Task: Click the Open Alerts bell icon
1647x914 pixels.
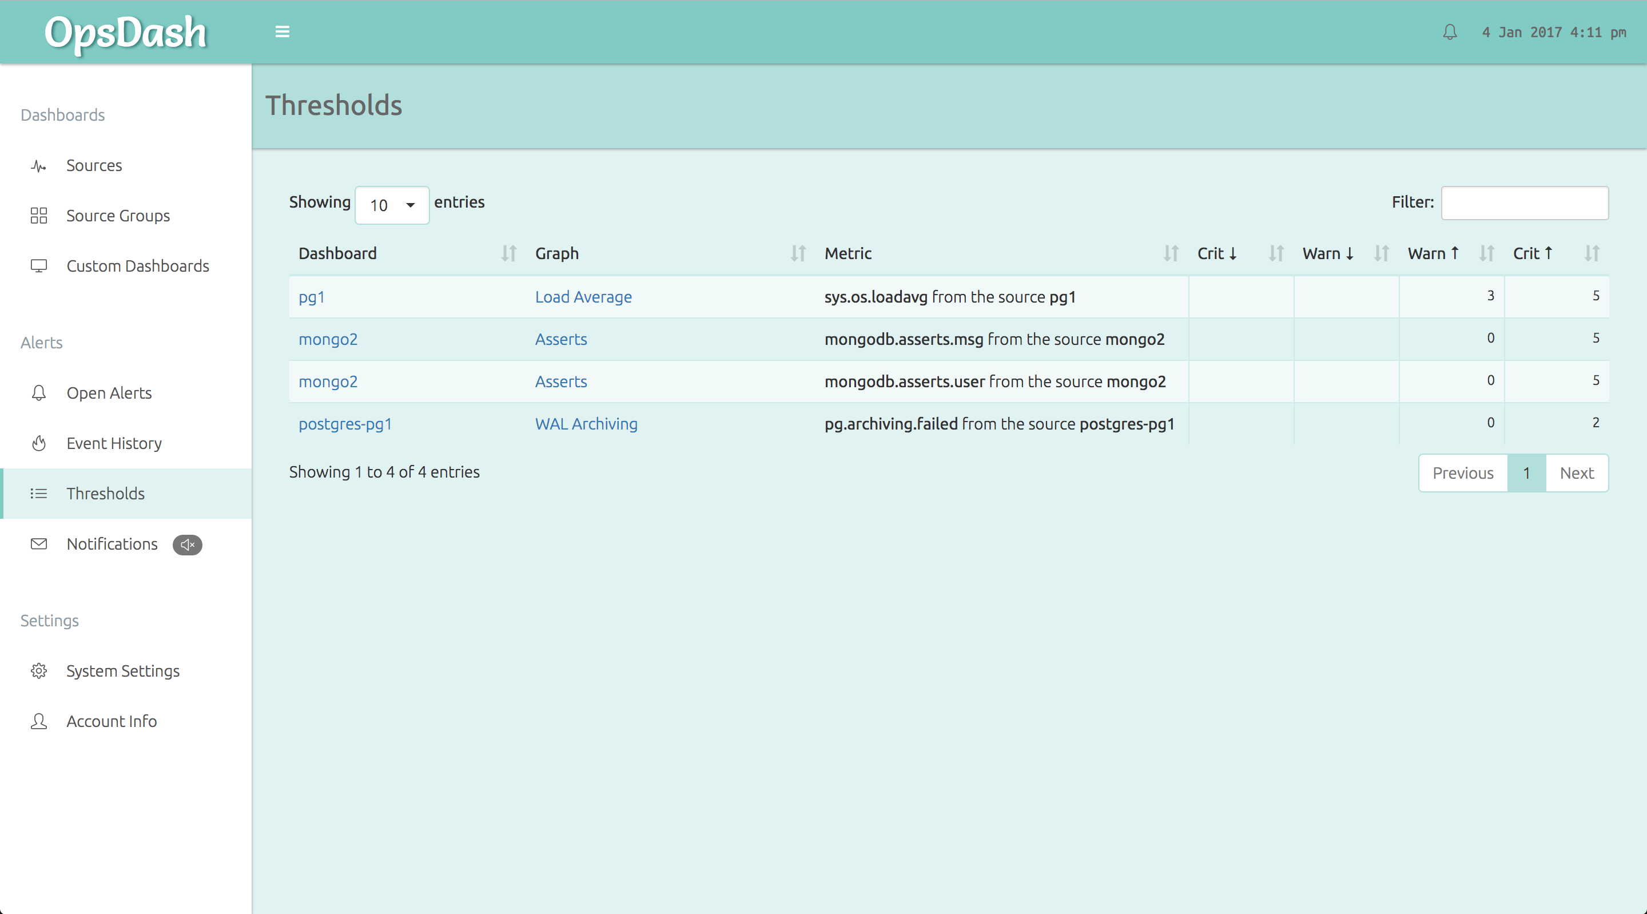Action: (x=39, y=393)
